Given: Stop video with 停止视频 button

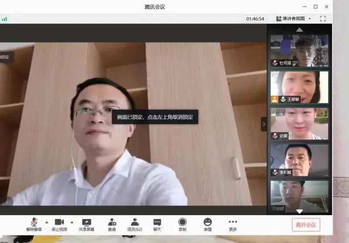Looking at the screenshot, I should [59, 224].
